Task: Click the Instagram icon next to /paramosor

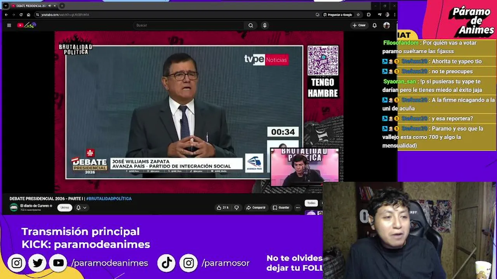Action: point(189,263)
